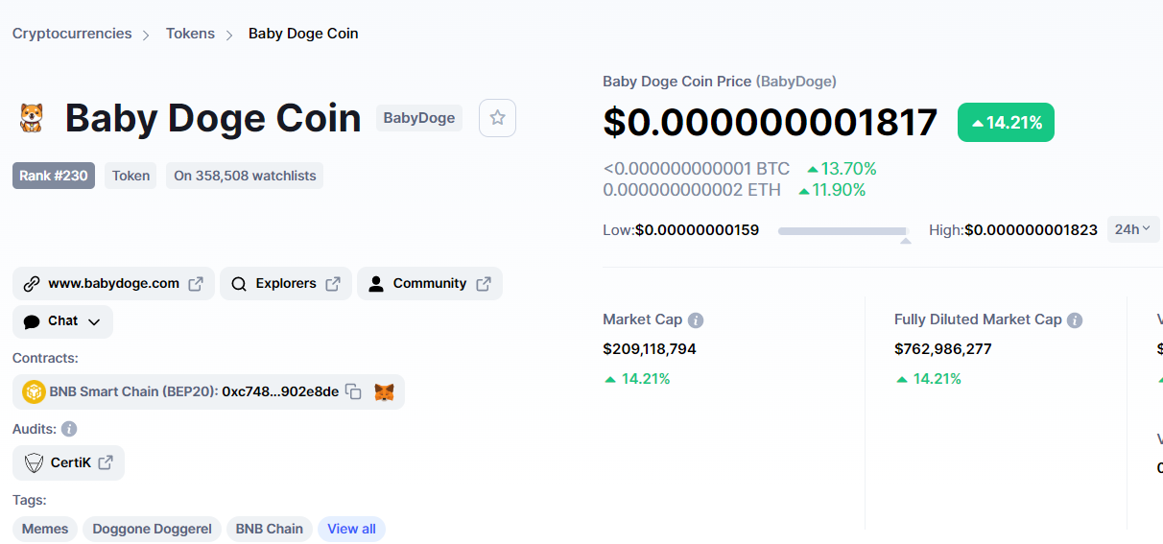Open CertiK audit external link
The width and height of the screenshot is (1163, 544).
[x=69, y=462]
